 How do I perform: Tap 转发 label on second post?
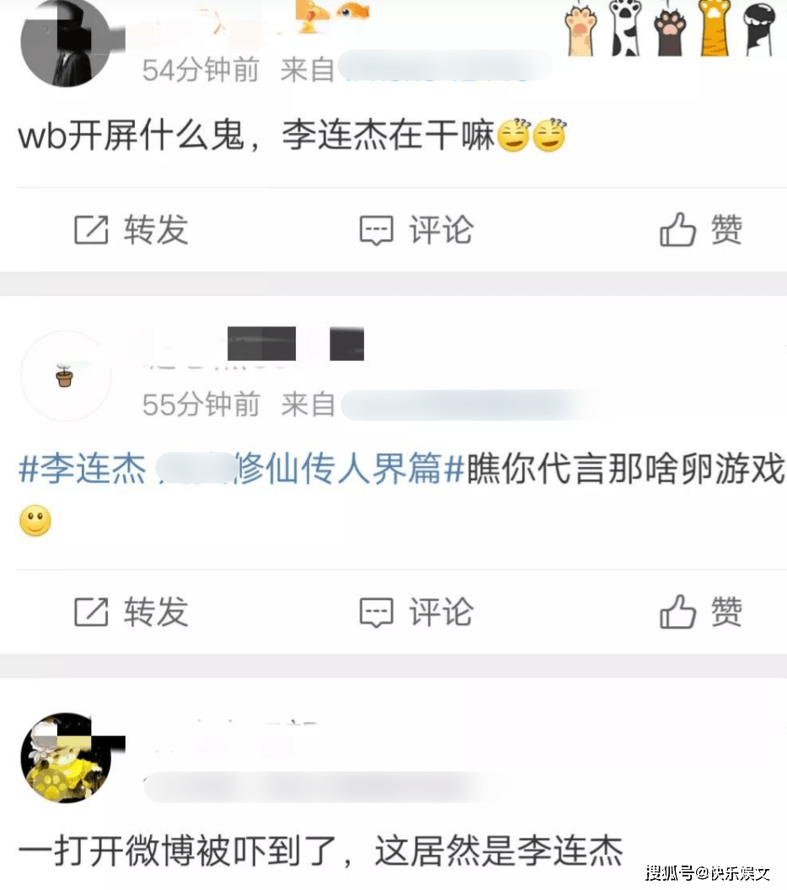156,612
